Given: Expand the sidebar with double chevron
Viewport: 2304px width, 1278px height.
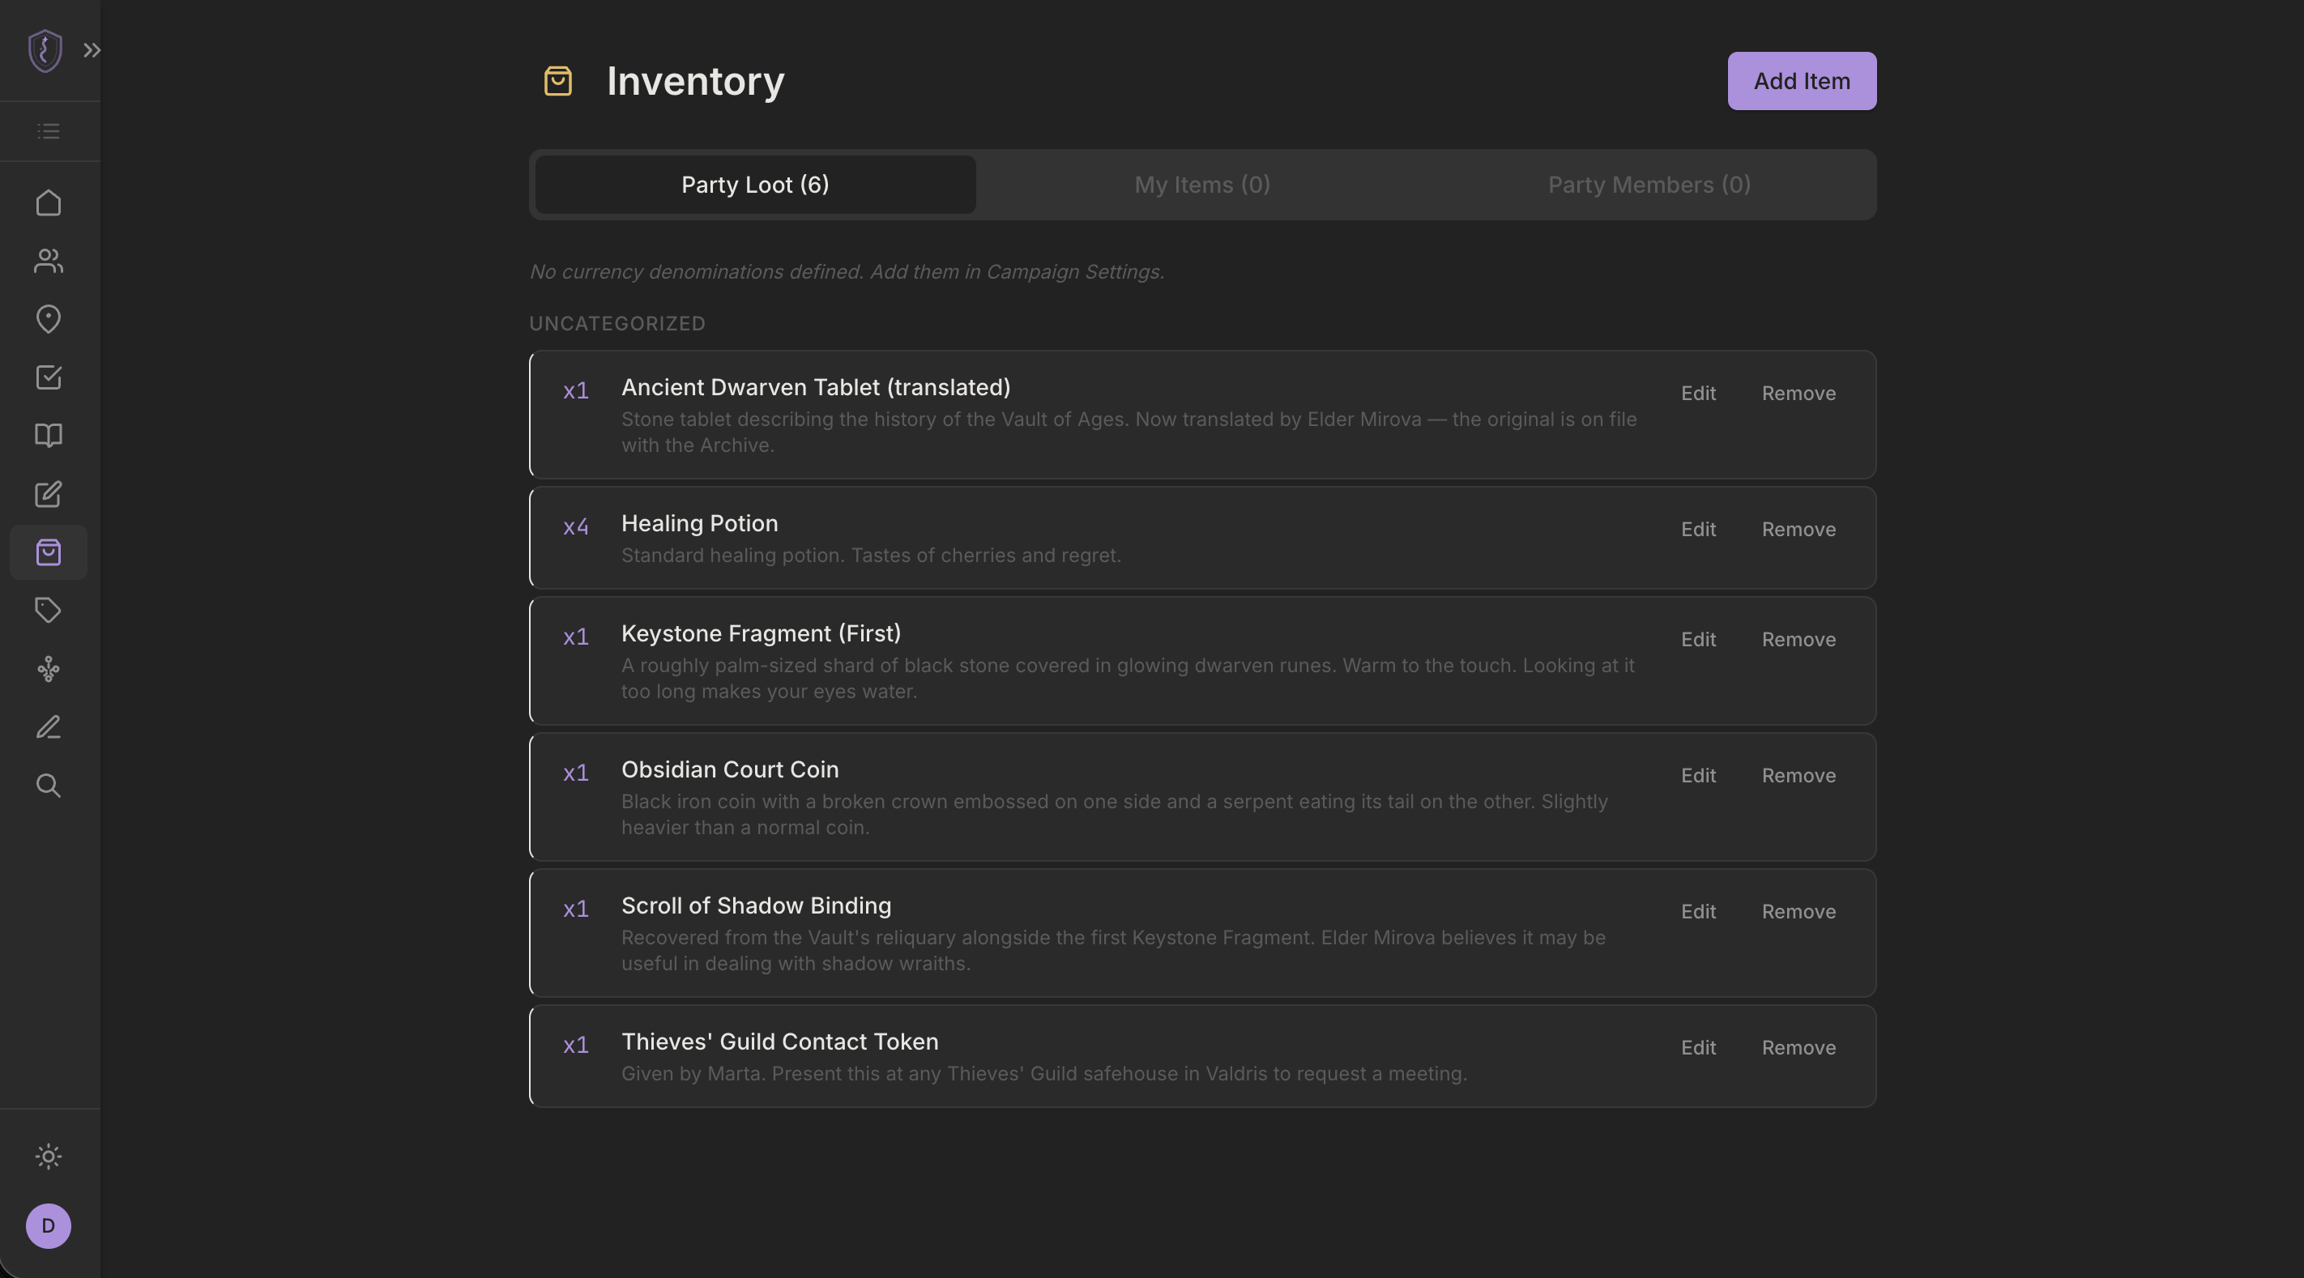Looking at the screenshot, I should [92, 50].
